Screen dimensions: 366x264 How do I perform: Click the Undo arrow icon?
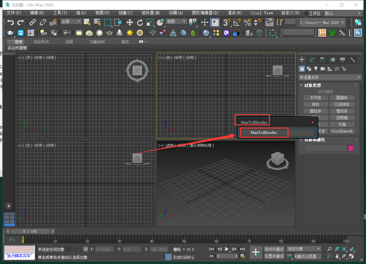click(x=10, y=23)
